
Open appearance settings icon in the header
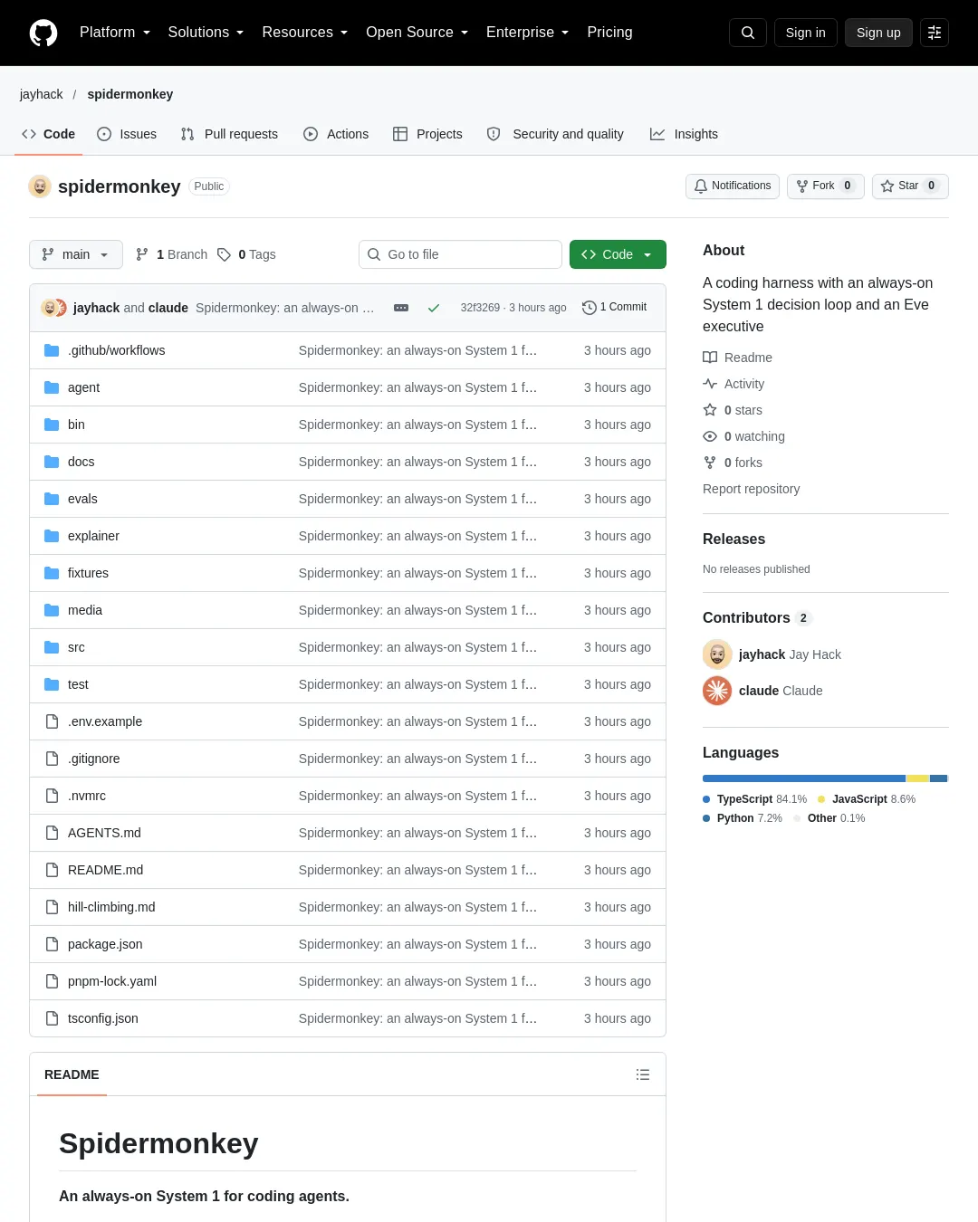935,33
